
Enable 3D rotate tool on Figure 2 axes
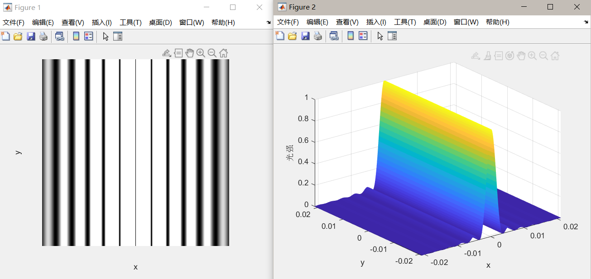(x=510, y=56)
